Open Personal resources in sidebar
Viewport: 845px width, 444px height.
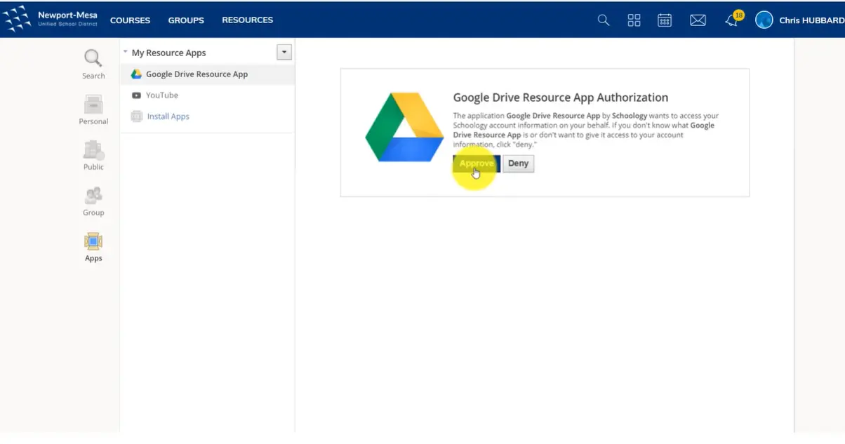[x=93, y=110]
